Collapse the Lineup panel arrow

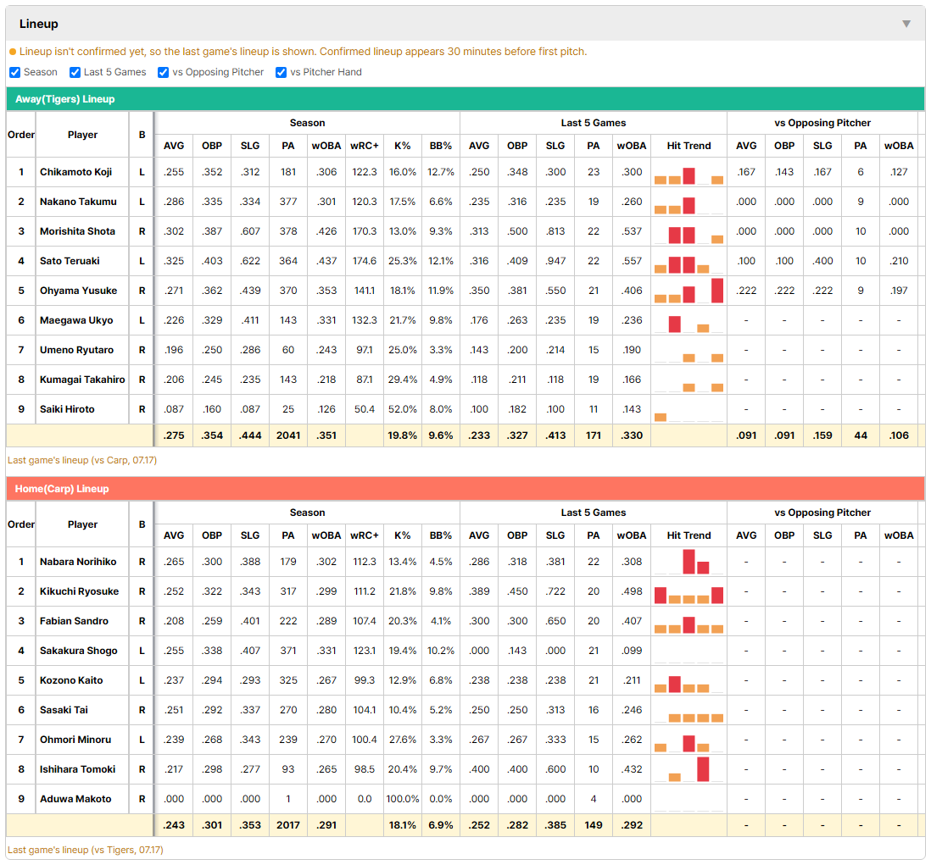click(x=906, y=24)
